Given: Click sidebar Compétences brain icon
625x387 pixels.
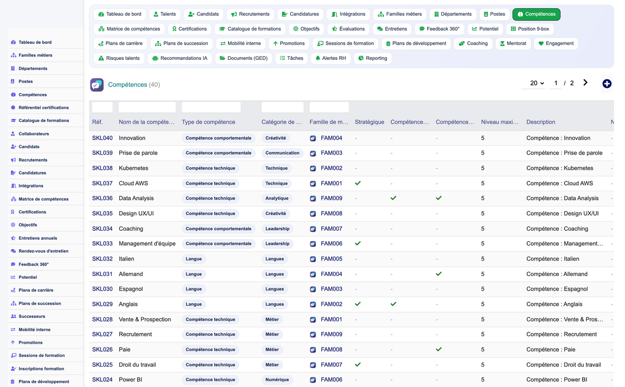Looking at the screenshot, I should [13, 95].
